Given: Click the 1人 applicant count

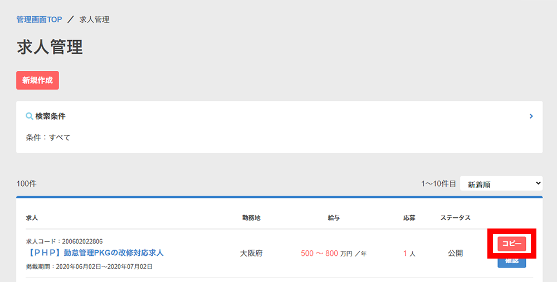Looking at the screenshot, I should tap(409, 254).
